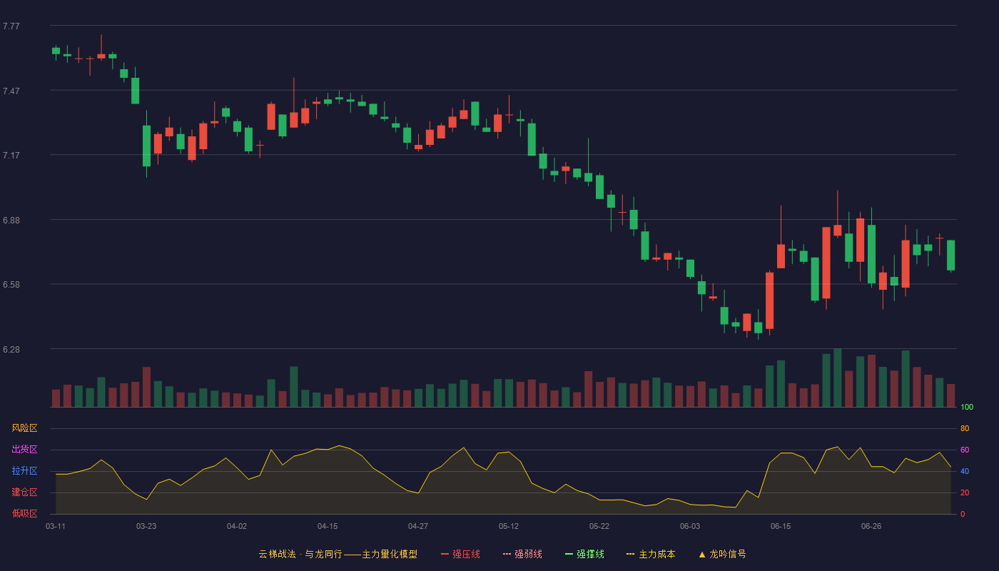
Task: Select the 风险区 zone label
Action: (x=24, y=428)
